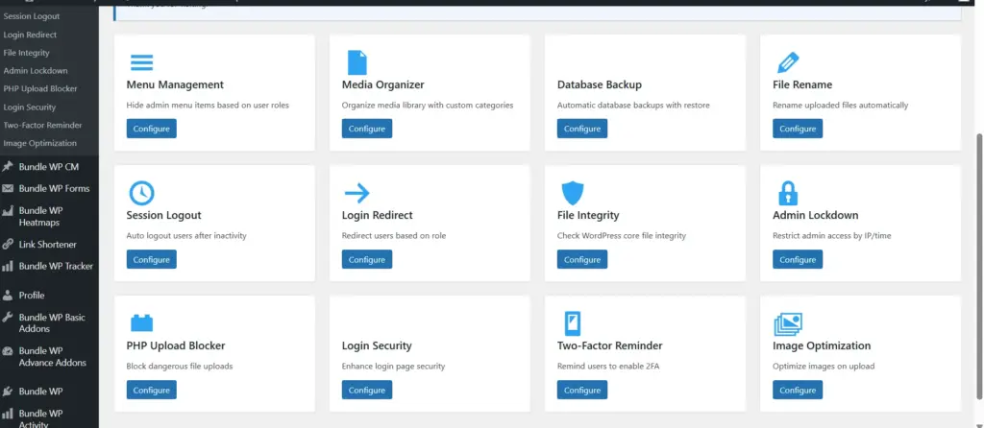
Task: Click the Login Security card title
Action: click(377, 345)
